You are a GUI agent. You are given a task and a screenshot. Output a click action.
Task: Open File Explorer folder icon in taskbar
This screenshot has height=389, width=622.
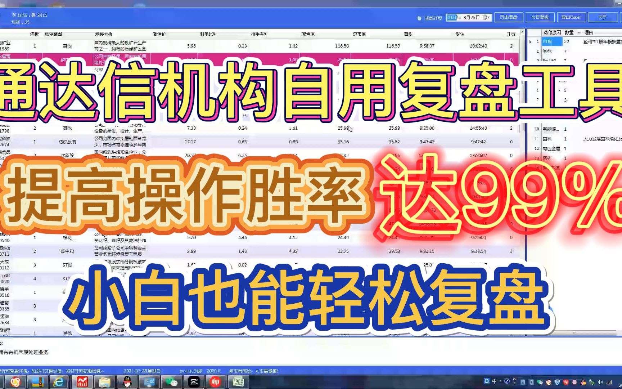tap(105, 382)
